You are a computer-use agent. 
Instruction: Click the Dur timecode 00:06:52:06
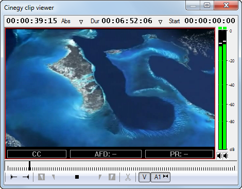pyautogui.click(x=127, y=21)
